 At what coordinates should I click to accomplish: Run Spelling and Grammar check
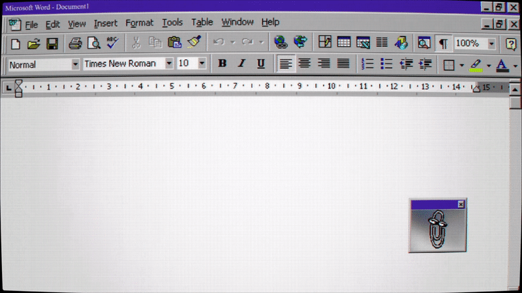coord(112,43)
